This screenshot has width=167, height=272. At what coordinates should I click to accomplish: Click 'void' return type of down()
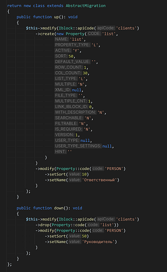pos(77,208)
